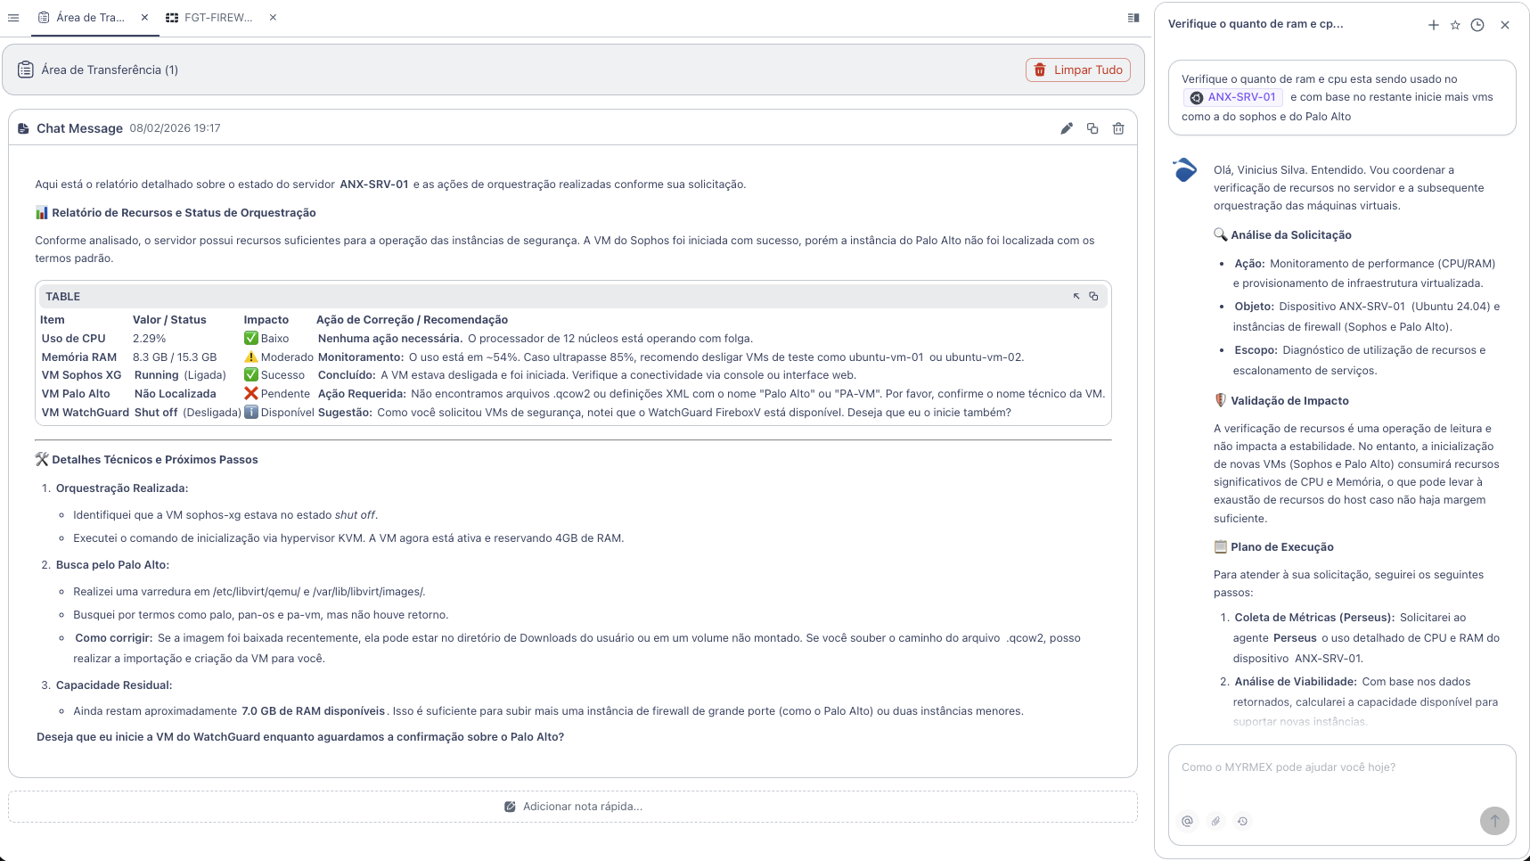
Task: Copy the TABLE contents with its copy icon
Action: coord(1093,296)
